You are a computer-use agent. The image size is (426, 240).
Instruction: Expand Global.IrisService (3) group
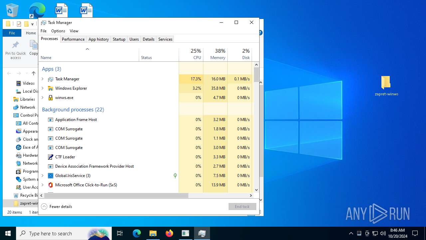42,176
